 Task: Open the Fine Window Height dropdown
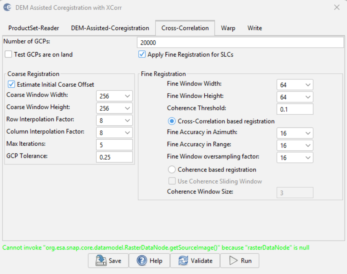(x=295, y=97)
